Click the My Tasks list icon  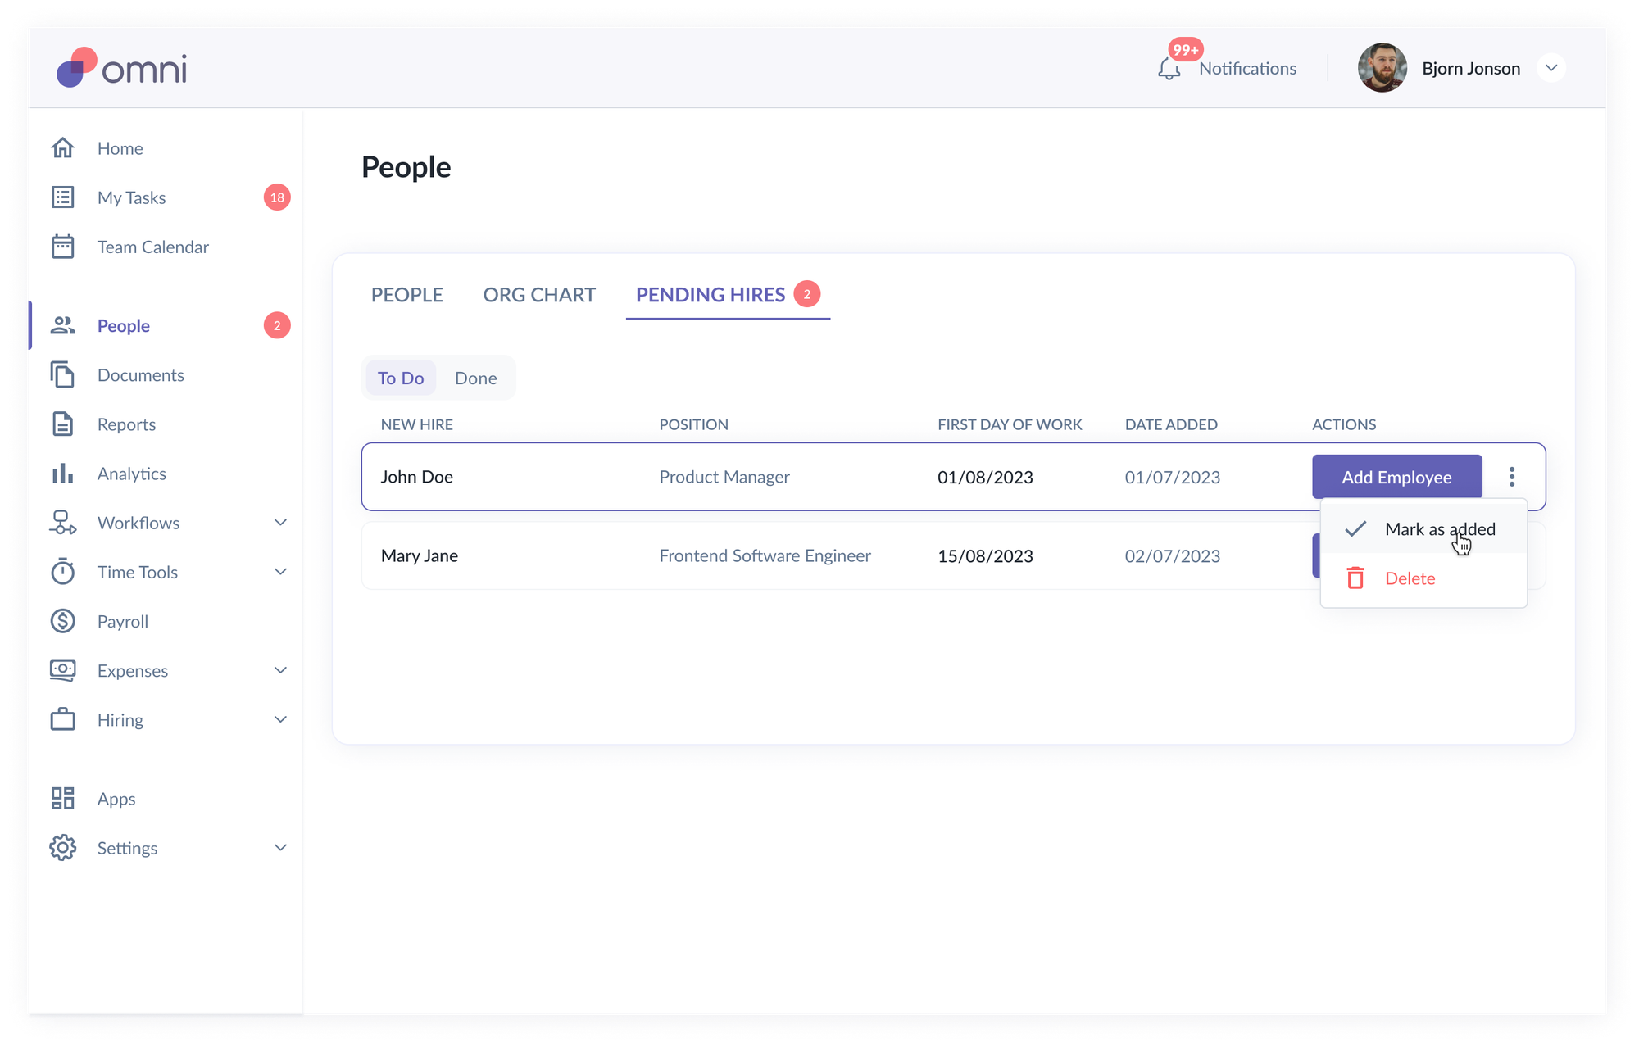[x=63, y=197]
